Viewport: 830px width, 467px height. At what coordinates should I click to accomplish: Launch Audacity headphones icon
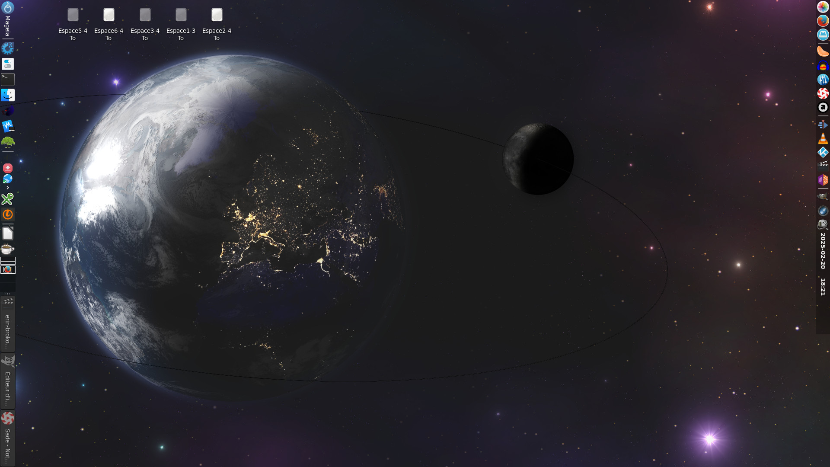point(823,66)
